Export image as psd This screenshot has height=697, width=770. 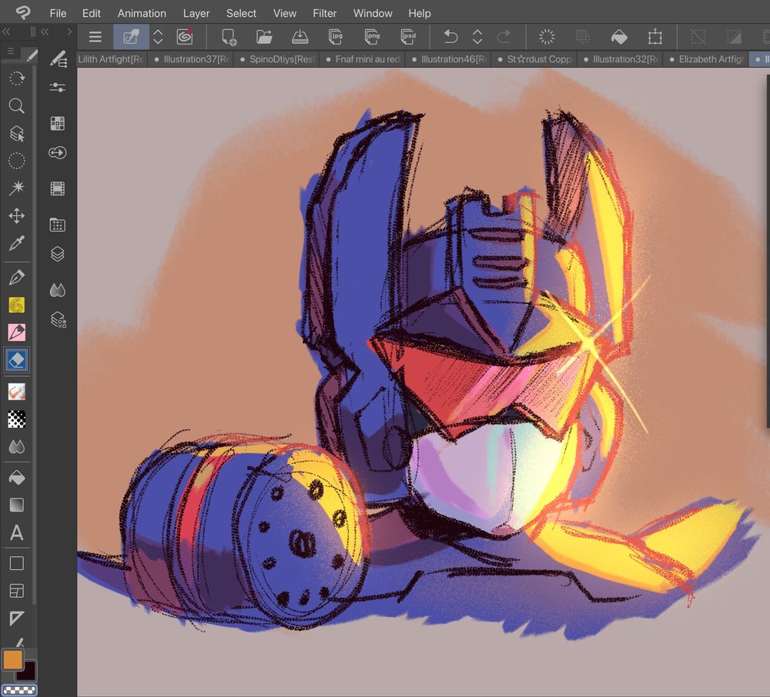[409, 37]
